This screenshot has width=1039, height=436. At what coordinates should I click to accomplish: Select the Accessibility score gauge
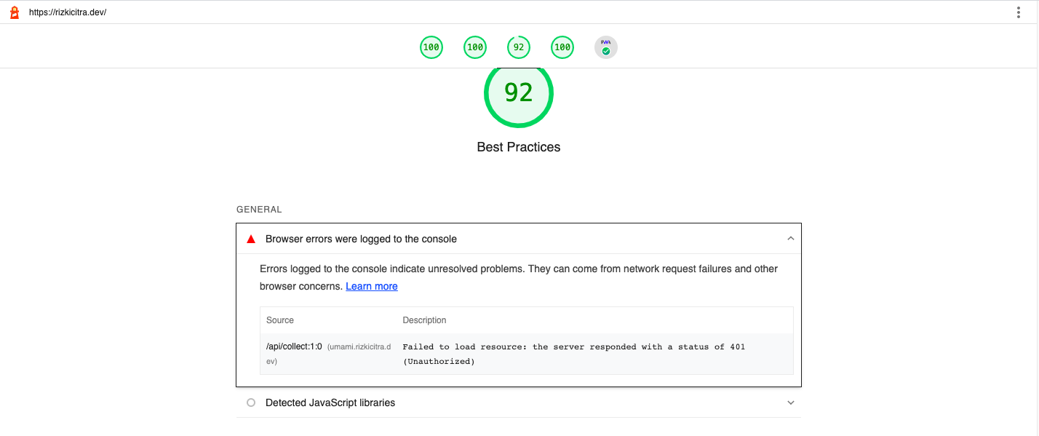pos(474,47)
